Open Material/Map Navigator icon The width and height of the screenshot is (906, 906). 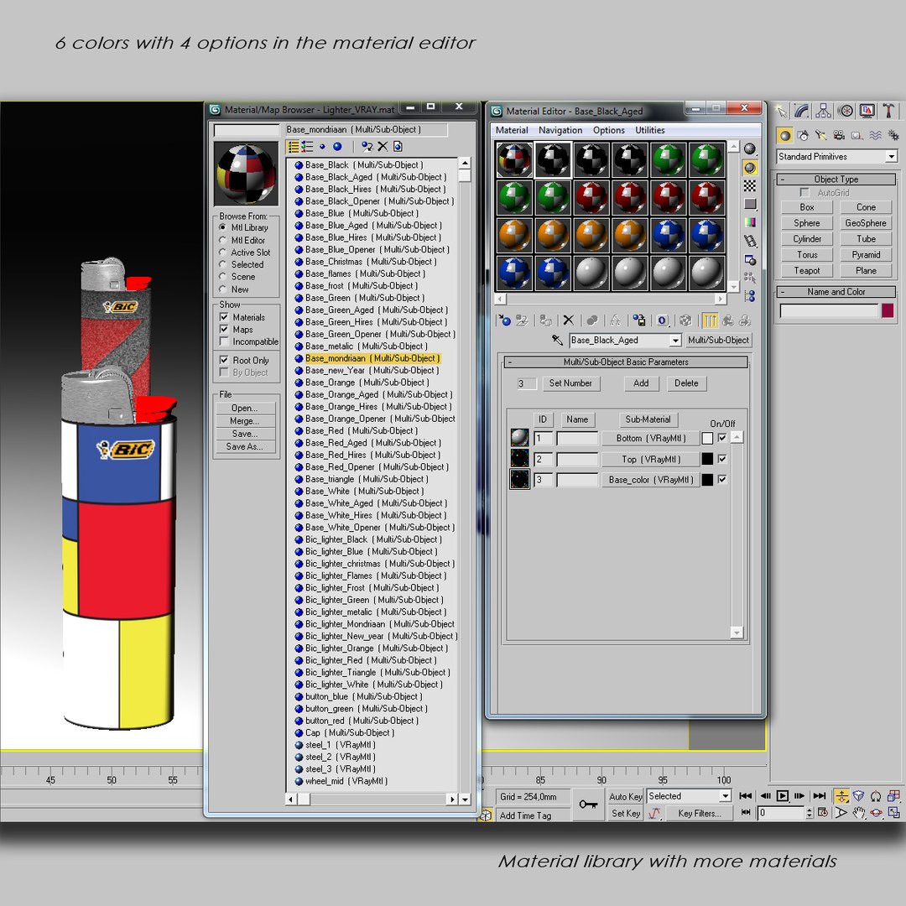point(750,296)
